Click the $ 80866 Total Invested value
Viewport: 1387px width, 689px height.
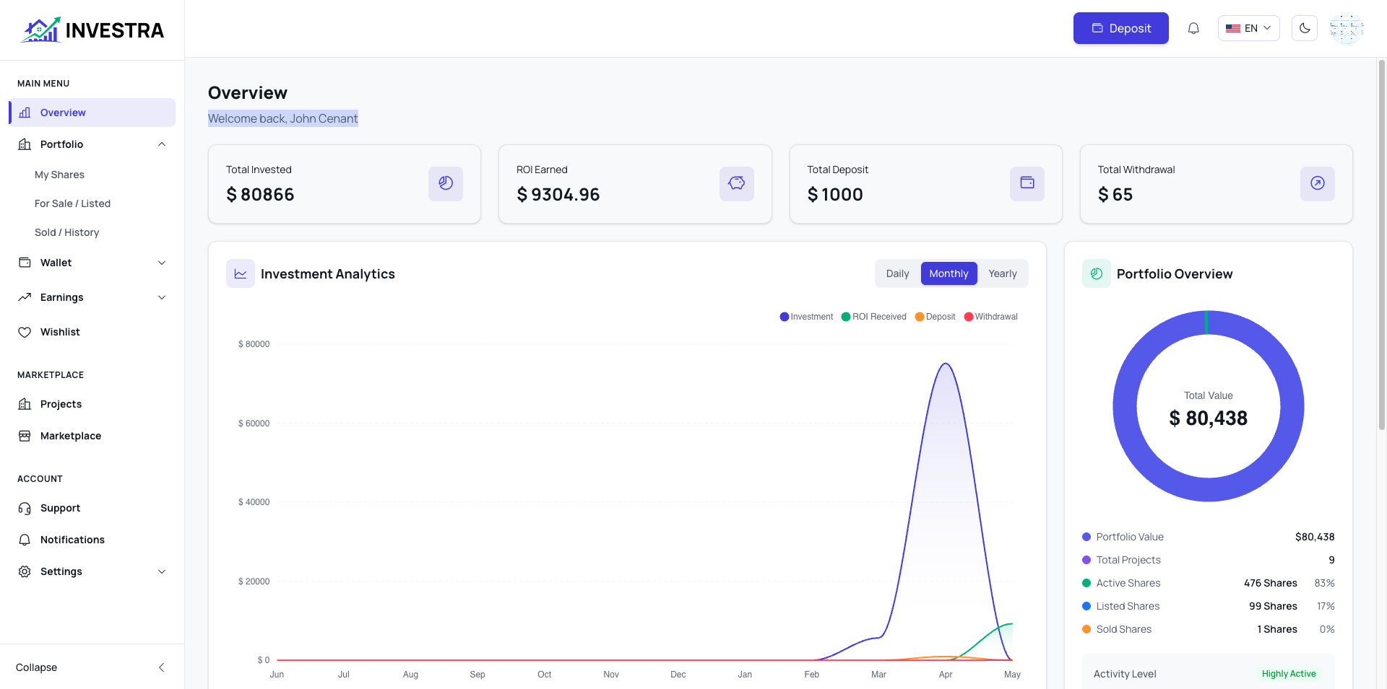[x=260, y=195]
